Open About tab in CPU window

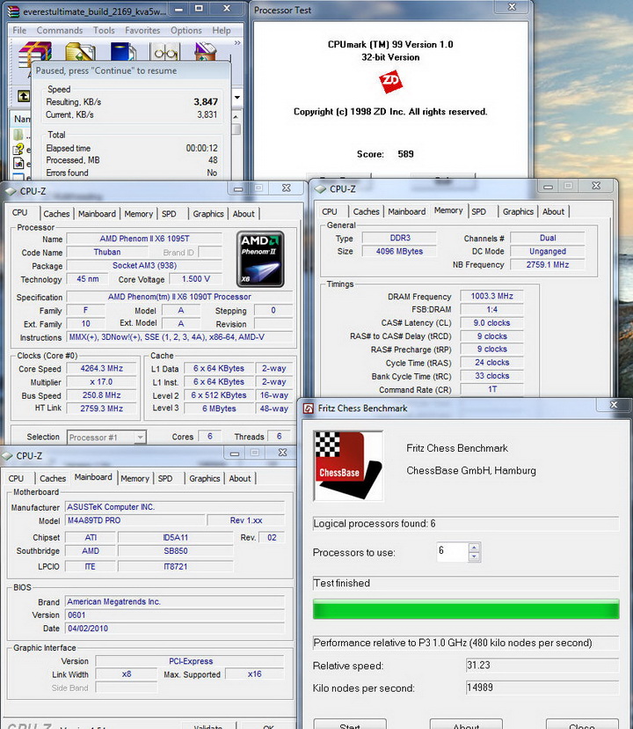click(x=244, y=214)
